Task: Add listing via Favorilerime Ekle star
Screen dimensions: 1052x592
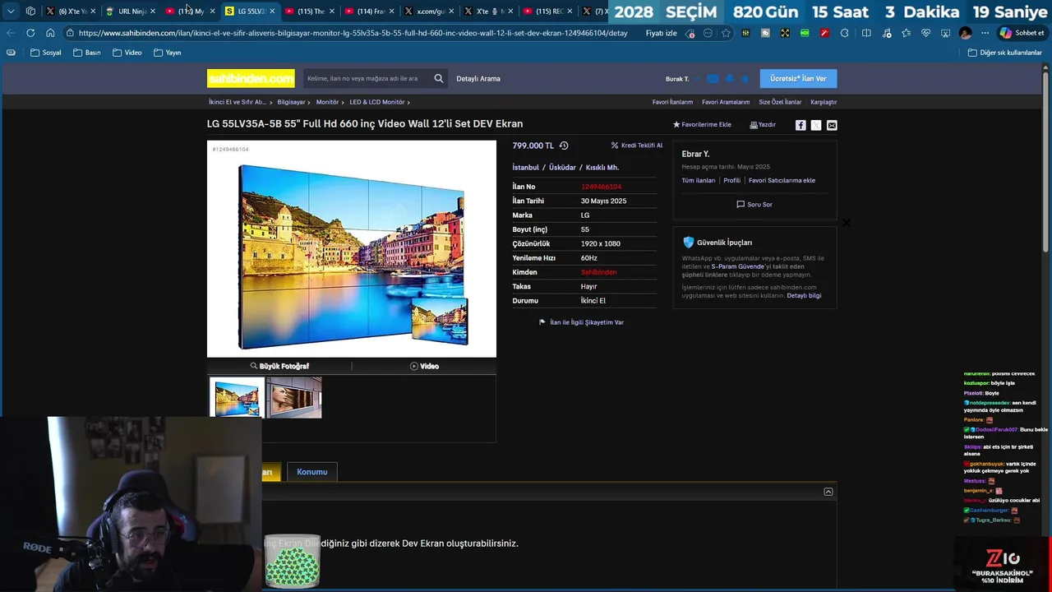Action: [702, 125]
